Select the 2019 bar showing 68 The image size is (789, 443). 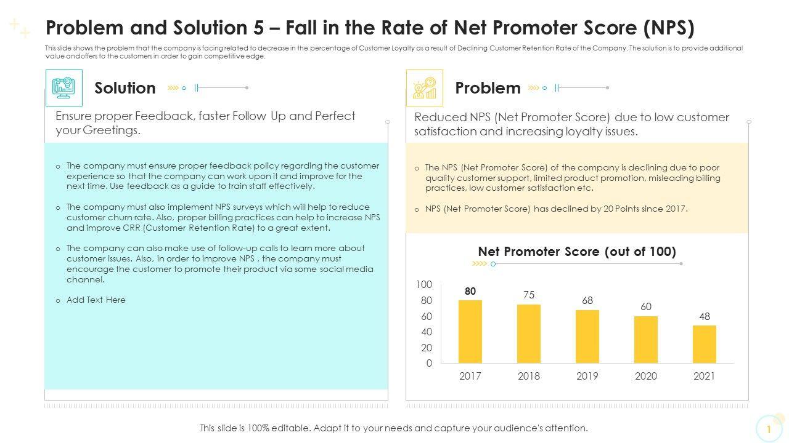point(587,337)
